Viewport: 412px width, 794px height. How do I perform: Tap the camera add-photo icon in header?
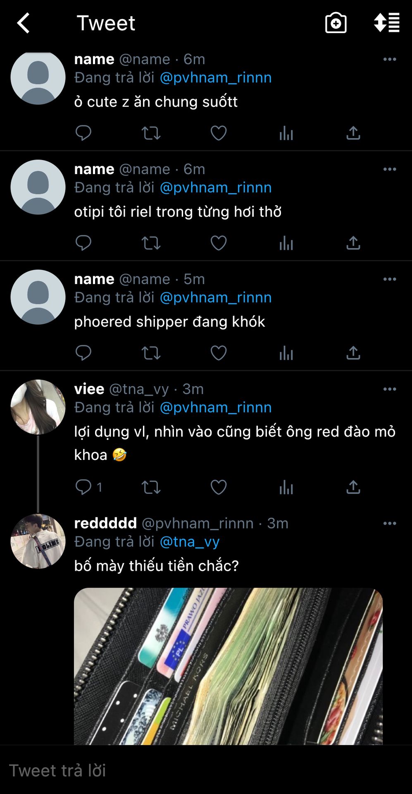coord(336,23)
